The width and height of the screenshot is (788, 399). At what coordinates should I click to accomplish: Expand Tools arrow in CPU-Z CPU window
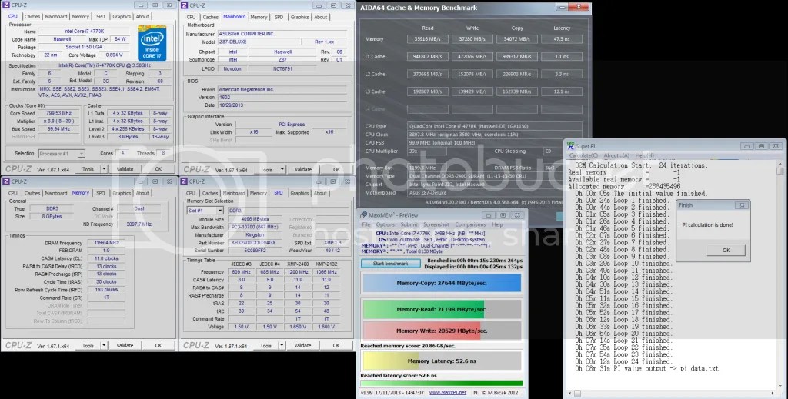click(x=104, y=169)
